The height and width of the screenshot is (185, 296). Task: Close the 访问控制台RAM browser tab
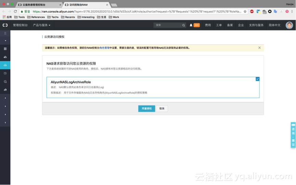point(107,5)
